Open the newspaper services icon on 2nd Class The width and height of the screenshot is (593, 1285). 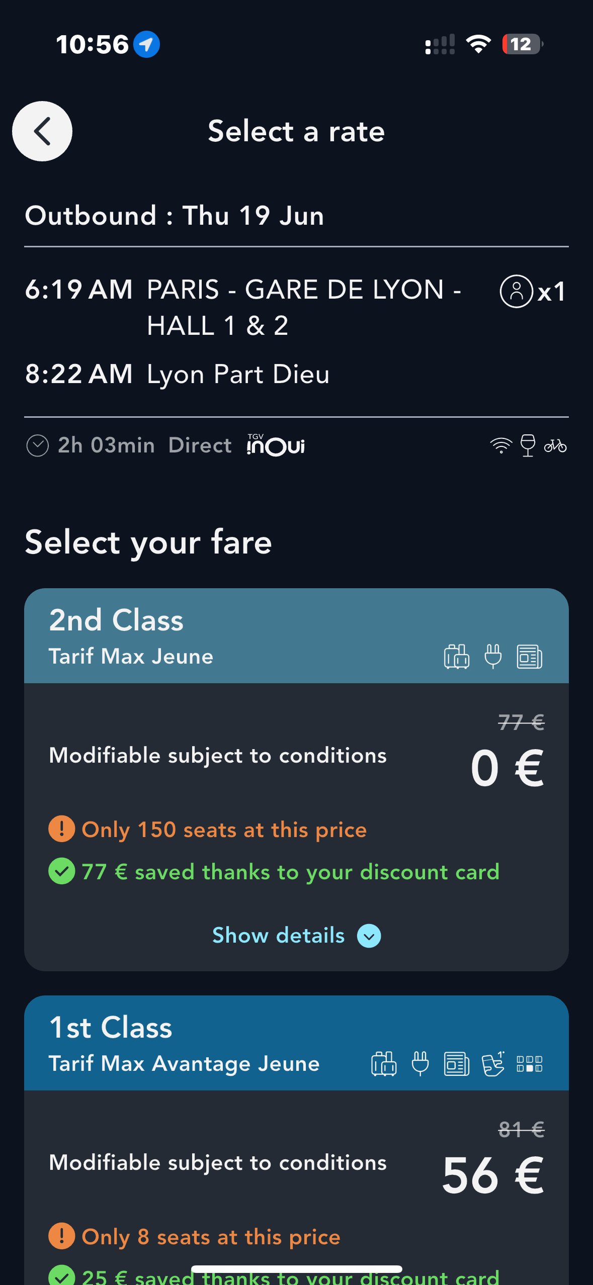click(x=528, y=656)
